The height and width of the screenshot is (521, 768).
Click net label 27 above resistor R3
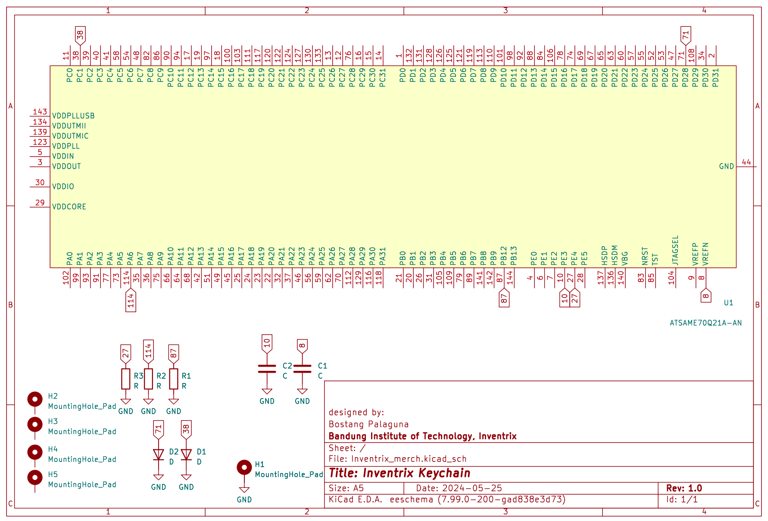tap(125, 354)
